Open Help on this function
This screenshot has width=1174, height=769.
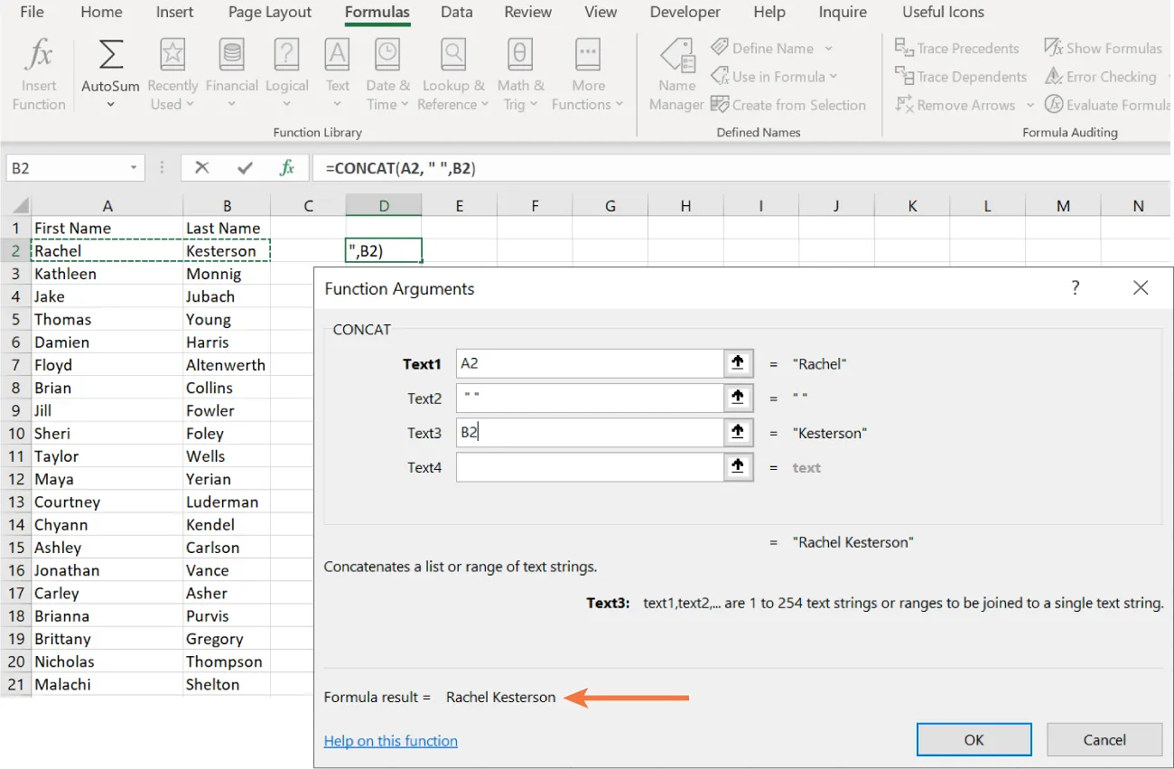click(x=390, y=740)
